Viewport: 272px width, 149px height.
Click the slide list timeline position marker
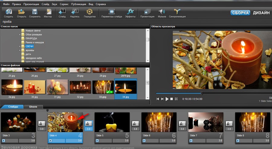point(47,110)
